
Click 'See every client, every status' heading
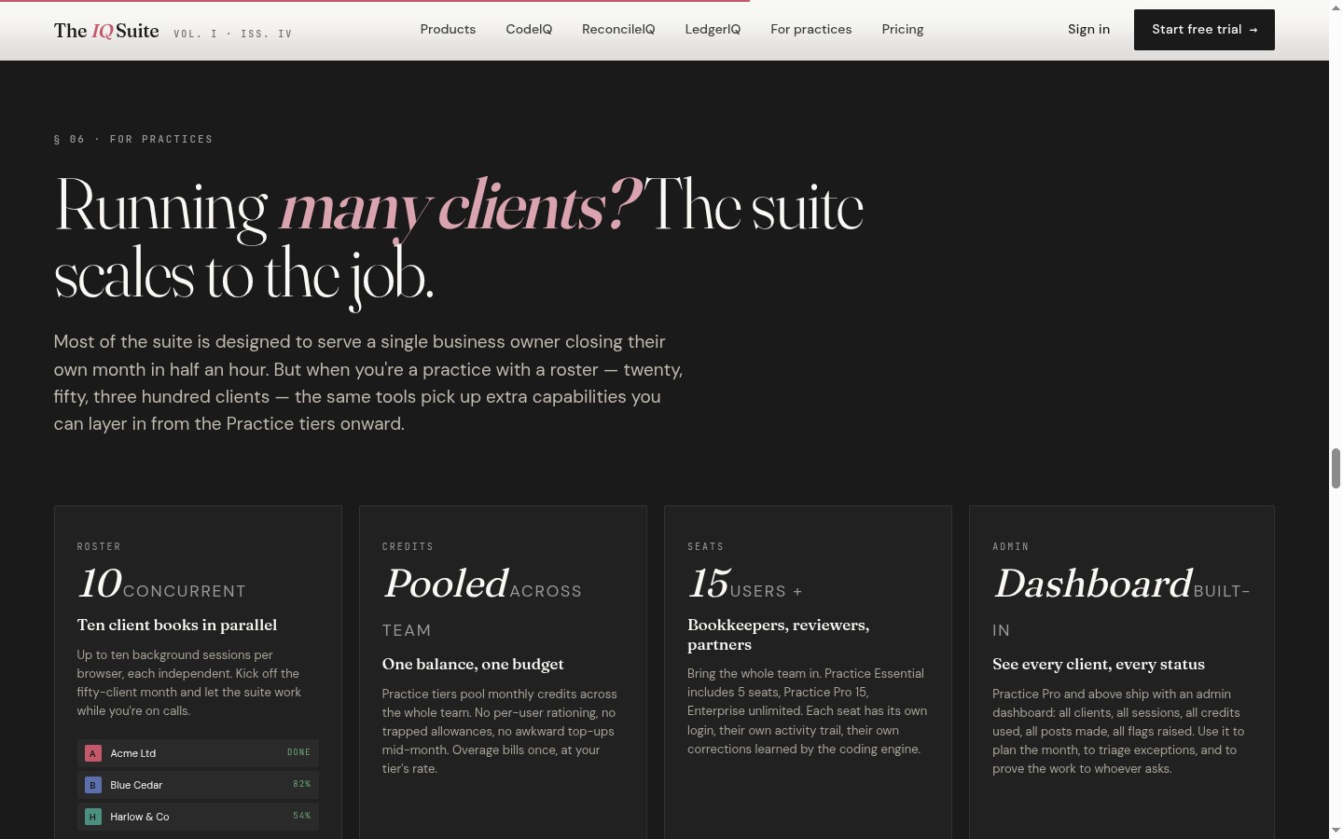[1099, 665]
